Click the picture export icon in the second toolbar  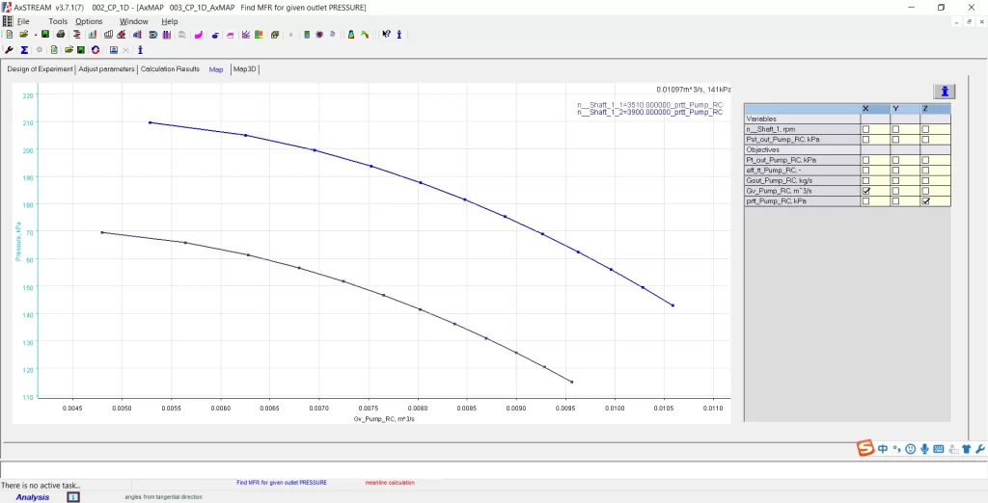pyautogui.click(x=114, y=50)
